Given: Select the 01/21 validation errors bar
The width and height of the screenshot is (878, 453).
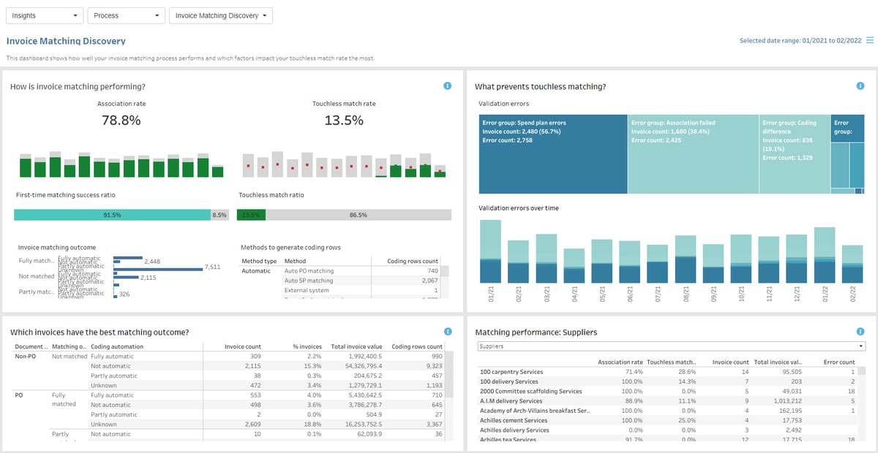Looking at the screenshot, I should 489,252.
